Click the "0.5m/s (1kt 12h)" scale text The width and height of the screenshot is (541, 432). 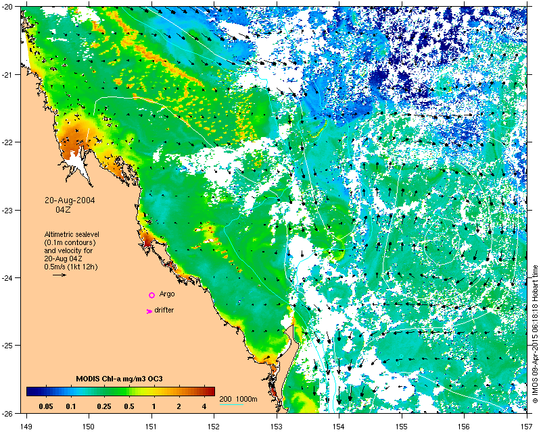71,267
